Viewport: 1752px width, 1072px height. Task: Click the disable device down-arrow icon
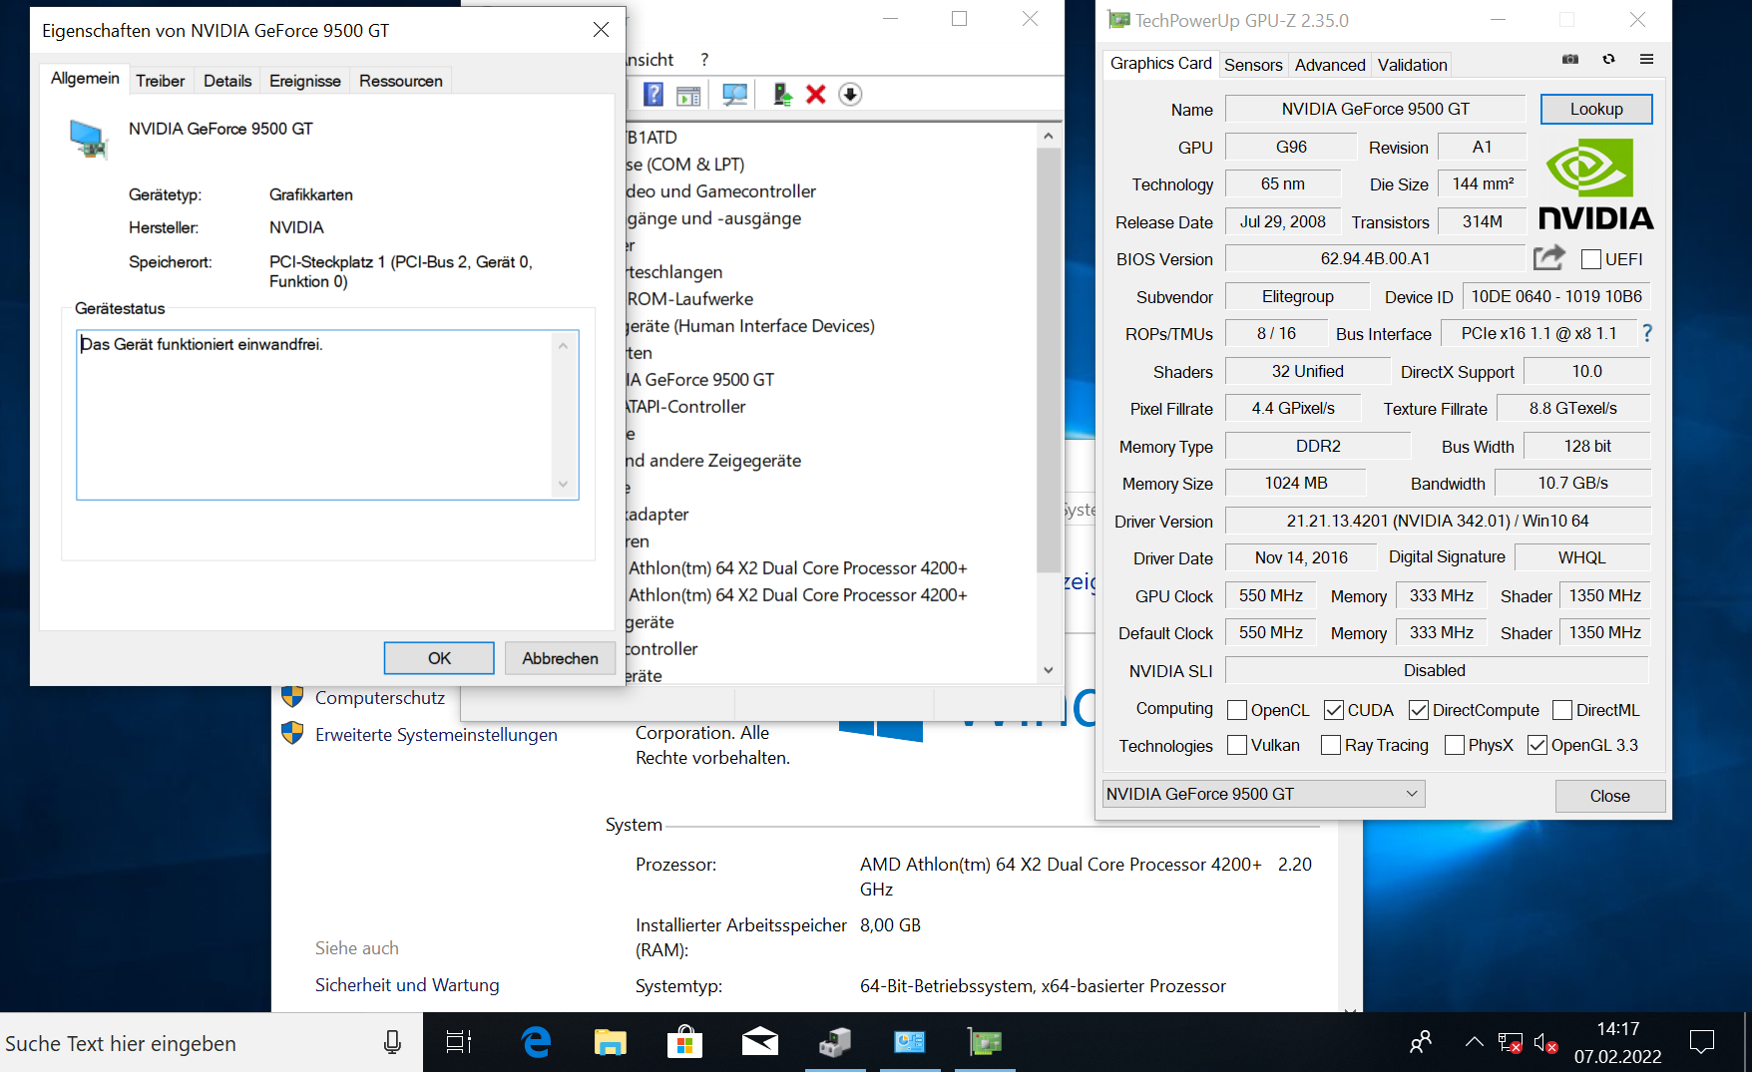pos(850,95)
